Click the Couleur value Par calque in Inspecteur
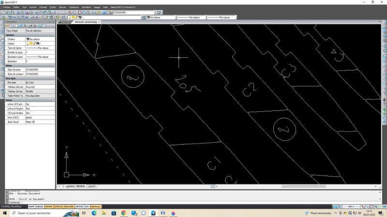 point(40,39)
